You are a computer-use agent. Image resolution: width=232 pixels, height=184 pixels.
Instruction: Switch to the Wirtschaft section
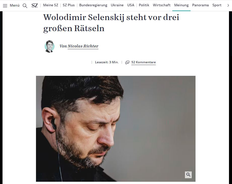pos(162,5)
